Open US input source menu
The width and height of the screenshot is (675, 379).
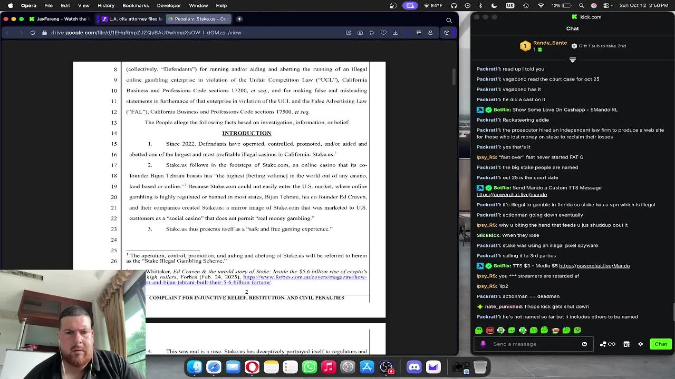coord(510,6)
